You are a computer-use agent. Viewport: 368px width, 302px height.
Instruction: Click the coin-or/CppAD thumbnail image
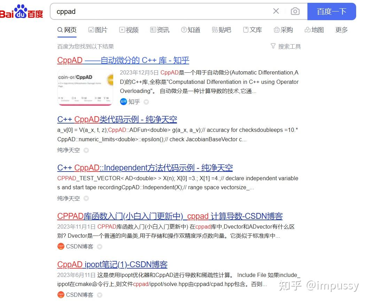[85, 87]
